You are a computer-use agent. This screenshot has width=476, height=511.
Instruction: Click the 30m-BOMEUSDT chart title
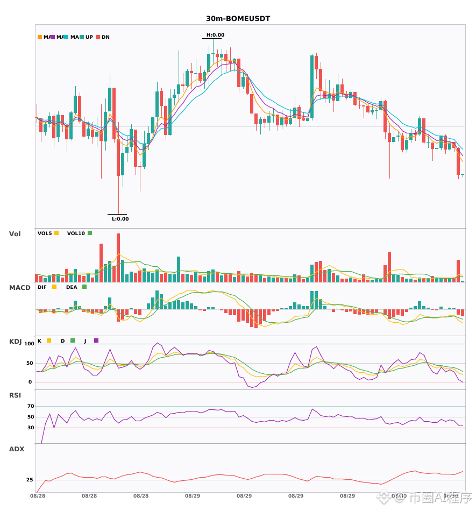pos(238,19)
